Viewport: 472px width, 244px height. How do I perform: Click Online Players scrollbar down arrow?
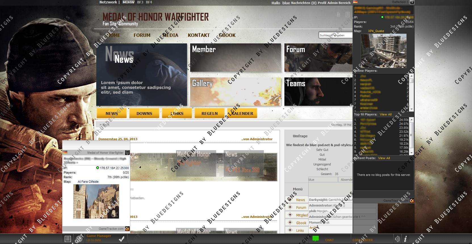tap(411, 109)
